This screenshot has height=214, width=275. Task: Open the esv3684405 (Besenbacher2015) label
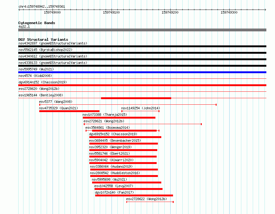(x=115, y=141)
